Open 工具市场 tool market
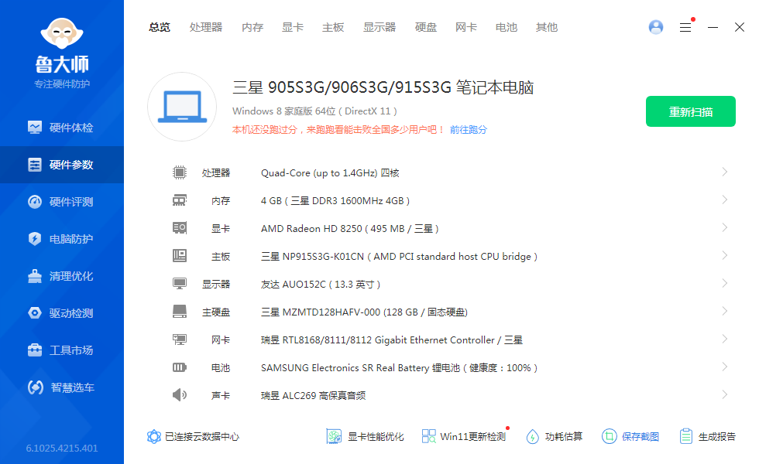The image size is (759, 464). tap(61, 350)
